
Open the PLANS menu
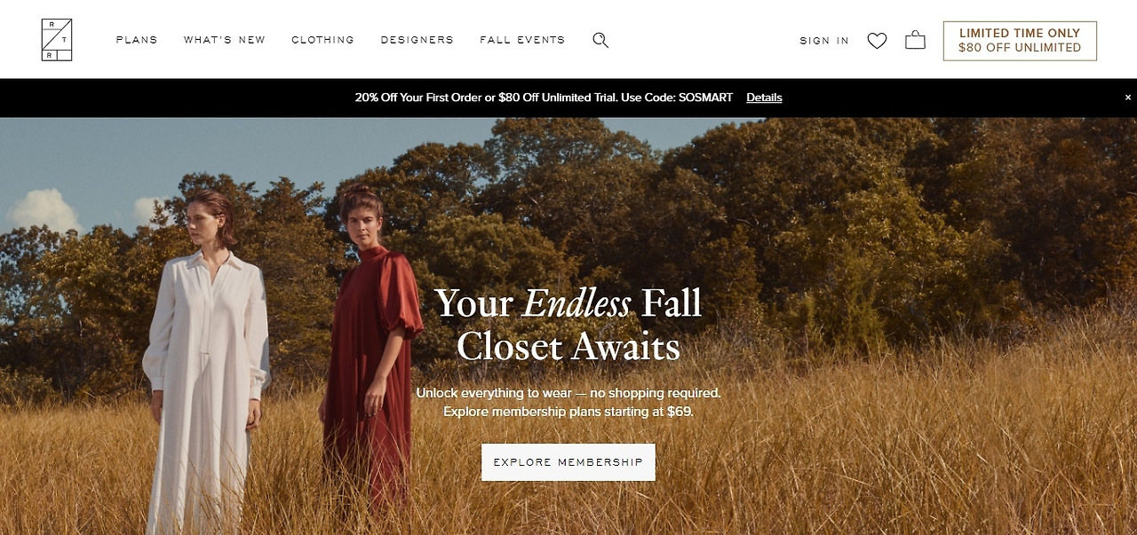click(137, 40)
